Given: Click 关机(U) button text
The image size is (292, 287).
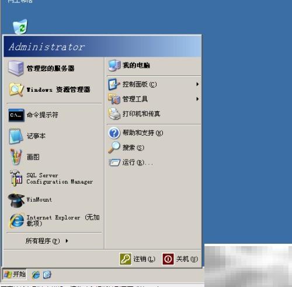Looking at the screenshot, I should pyautogui.click(x=187, y=259).
